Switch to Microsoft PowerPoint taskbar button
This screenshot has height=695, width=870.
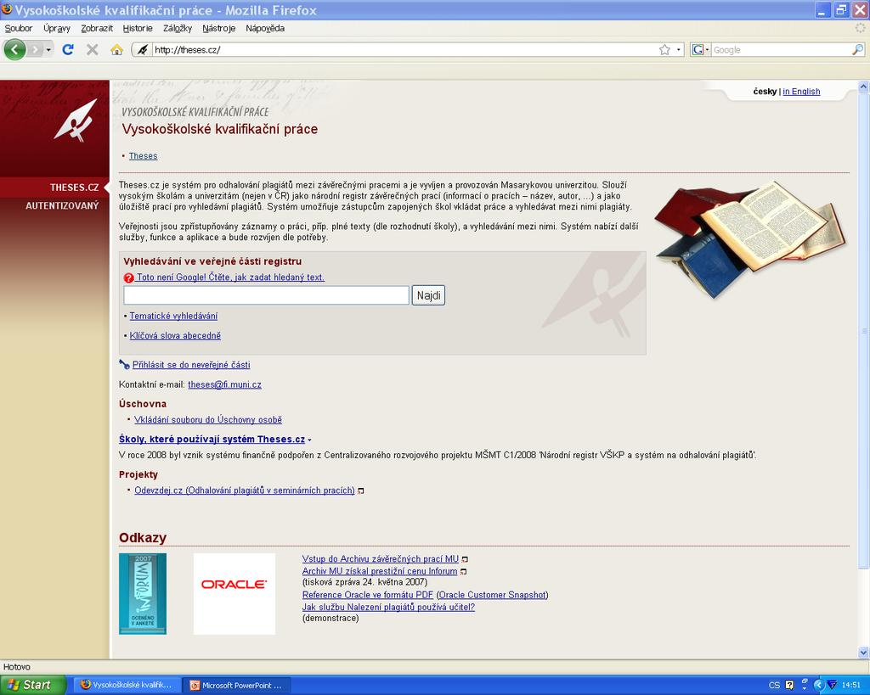[x=236, y=685]
